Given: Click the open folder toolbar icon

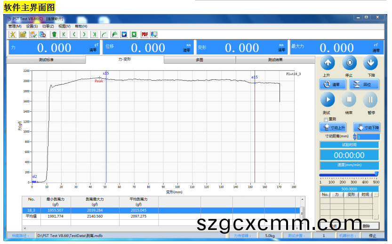Looking at the screenshot, I should click(x=23, y=34).
